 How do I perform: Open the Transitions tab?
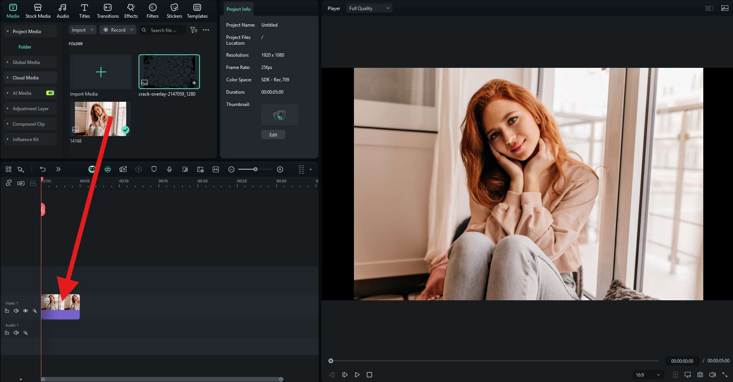[x=108, y=11]
